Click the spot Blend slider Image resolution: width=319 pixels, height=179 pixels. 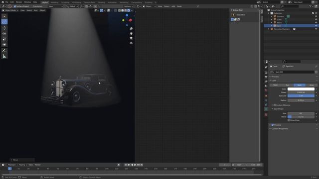tap(301, 117)
